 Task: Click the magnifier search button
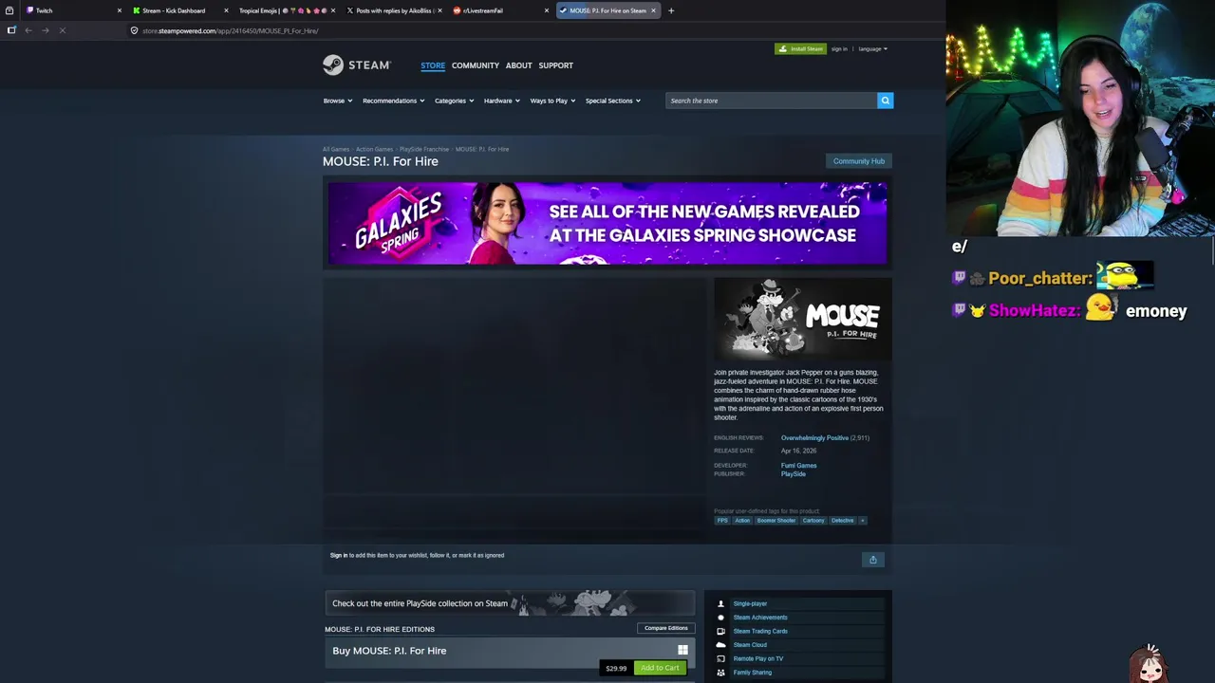pos(885,101)
